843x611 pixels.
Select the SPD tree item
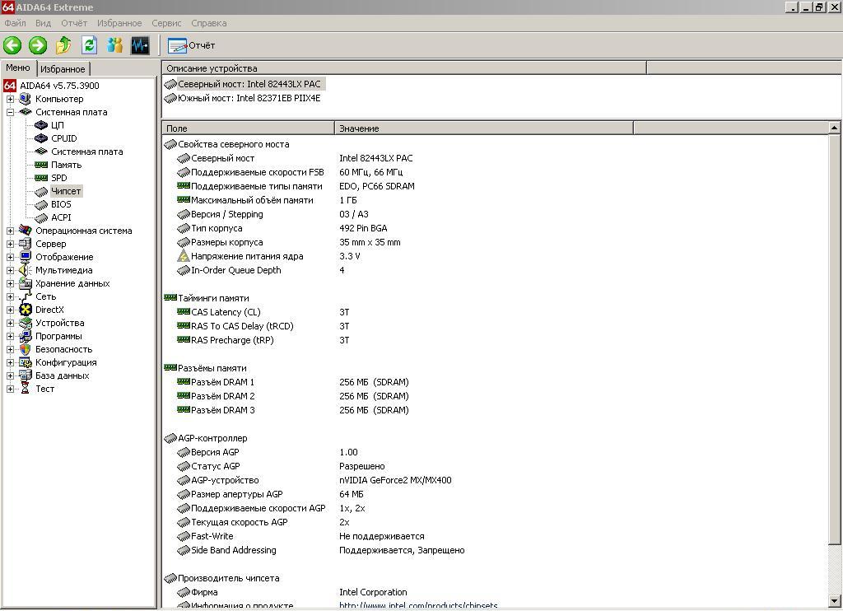click(x=59, y=178)
